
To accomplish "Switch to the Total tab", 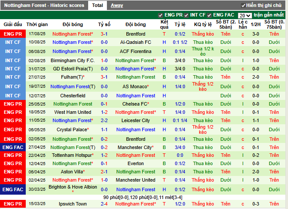I will point(97,5).
